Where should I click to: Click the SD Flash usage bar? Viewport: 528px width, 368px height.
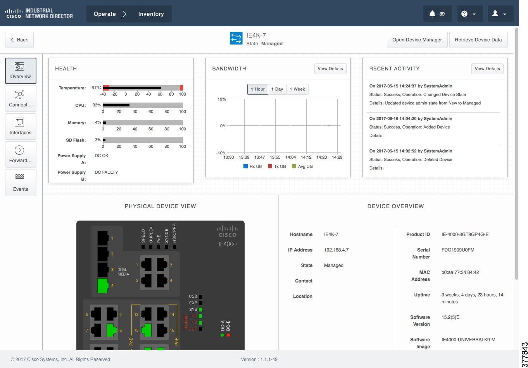[143, 140]
